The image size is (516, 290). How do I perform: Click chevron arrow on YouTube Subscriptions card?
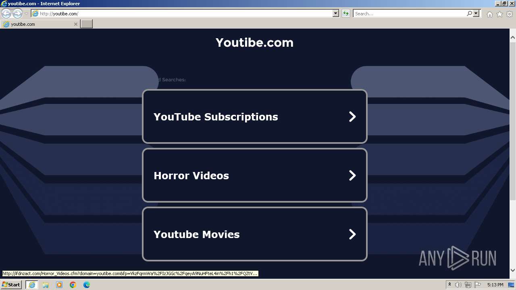(x=352, y=116)
